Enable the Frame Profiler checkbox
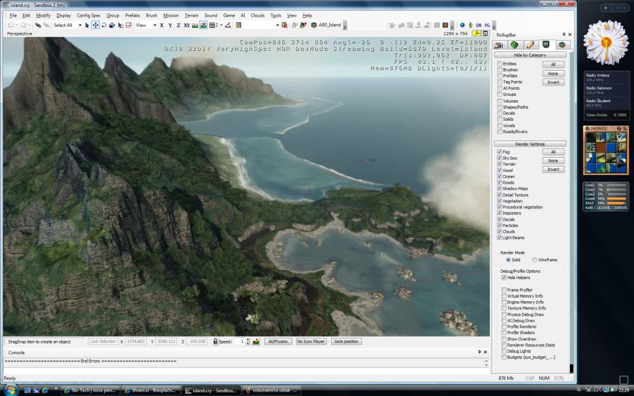 pyautogui.click(x=504, y=290)
